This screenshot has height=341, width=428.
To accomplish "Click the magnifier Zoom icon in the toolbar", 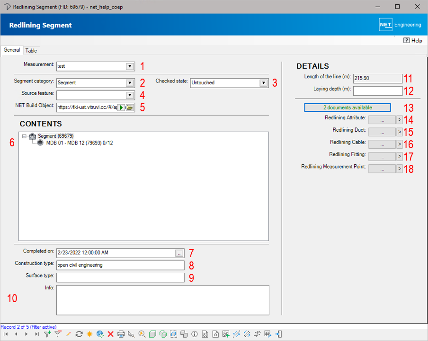I will tap(142, 334).
